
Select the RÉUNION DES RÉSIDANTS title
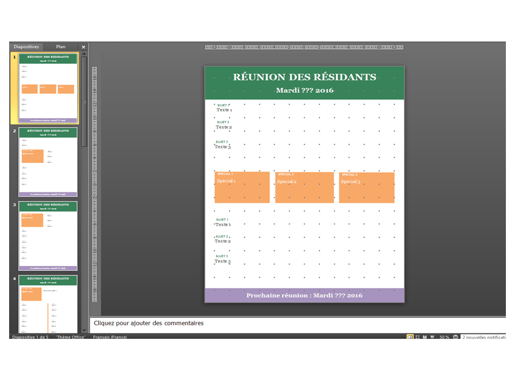tap(305, 77)
